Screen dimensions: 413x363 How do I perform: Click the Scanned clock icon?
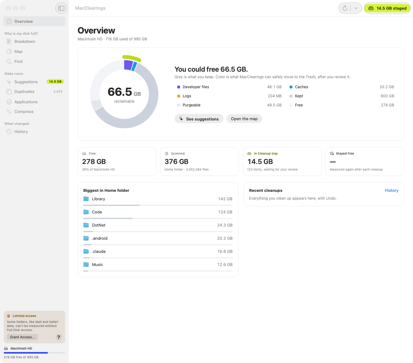(x=167, y=154)
